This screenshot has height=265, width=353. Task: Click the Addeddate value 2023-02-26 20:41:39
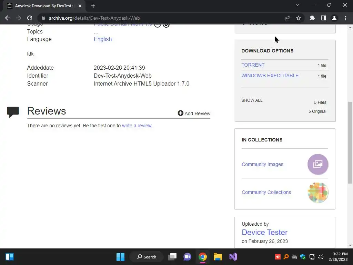(119, 68)
